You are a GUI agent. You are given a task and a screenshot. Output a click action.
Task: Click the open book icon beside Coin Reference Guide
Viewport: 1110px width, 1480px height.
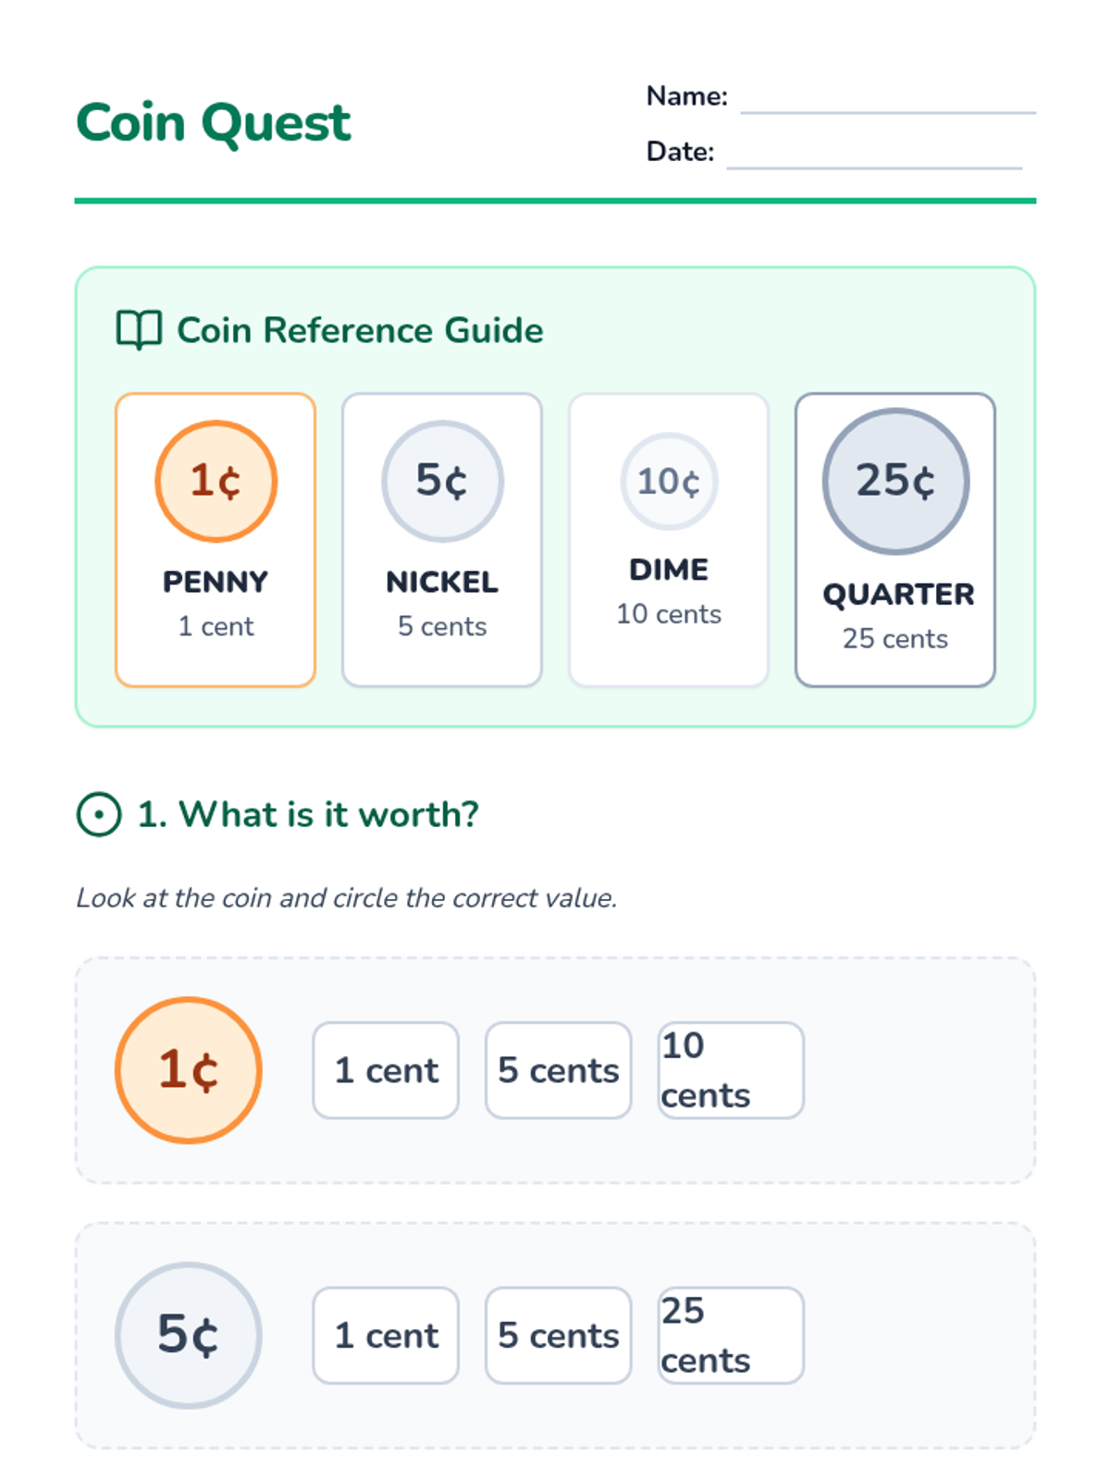[x=139, y=330]
